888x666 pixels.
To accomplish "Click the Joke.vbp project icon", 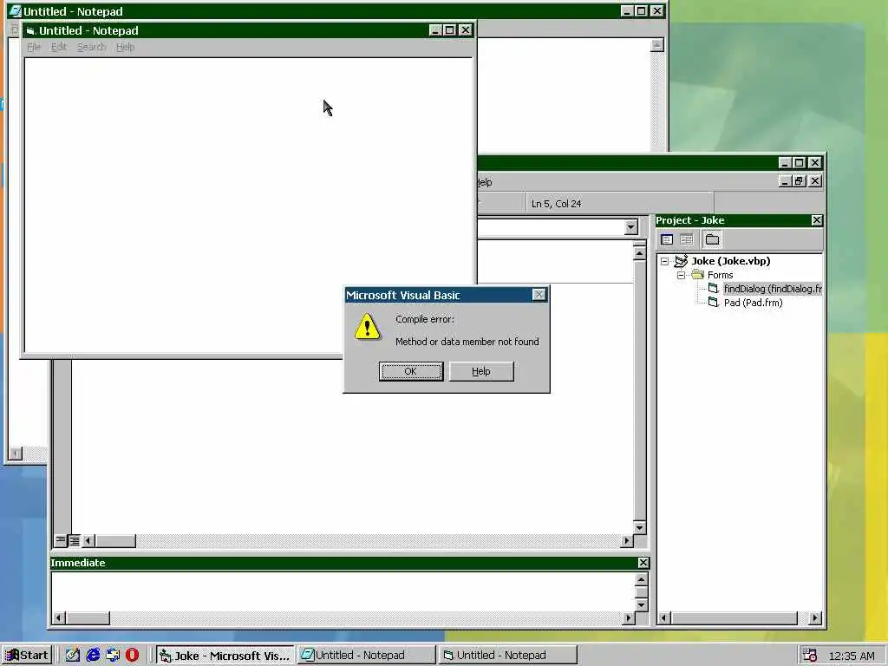I will pyautogui.click(x=681, y=261).
